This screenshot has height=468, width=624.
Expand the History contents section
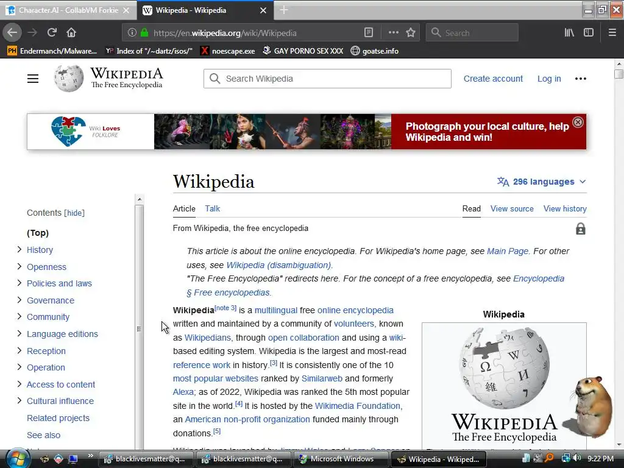point(19,249)
